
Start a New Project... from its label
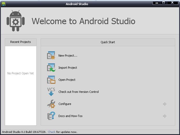[68, 56]
